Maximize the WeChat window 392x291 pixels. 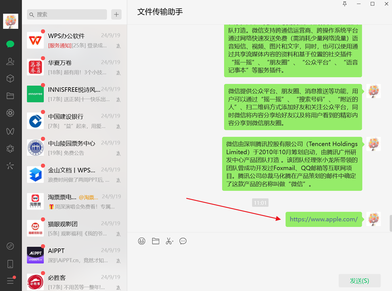pyautogui.click(x=372, y=4)
